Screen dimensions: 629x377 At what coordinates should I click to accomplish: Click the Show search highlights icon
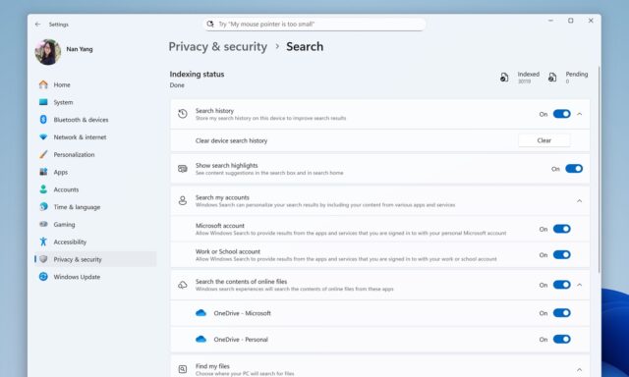[183, 169]
